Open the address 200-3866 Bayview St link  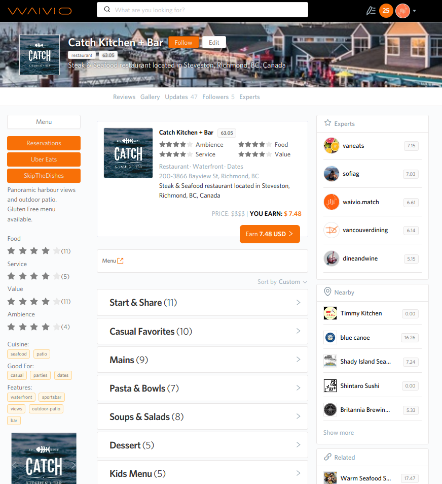[x=209, y=176]
